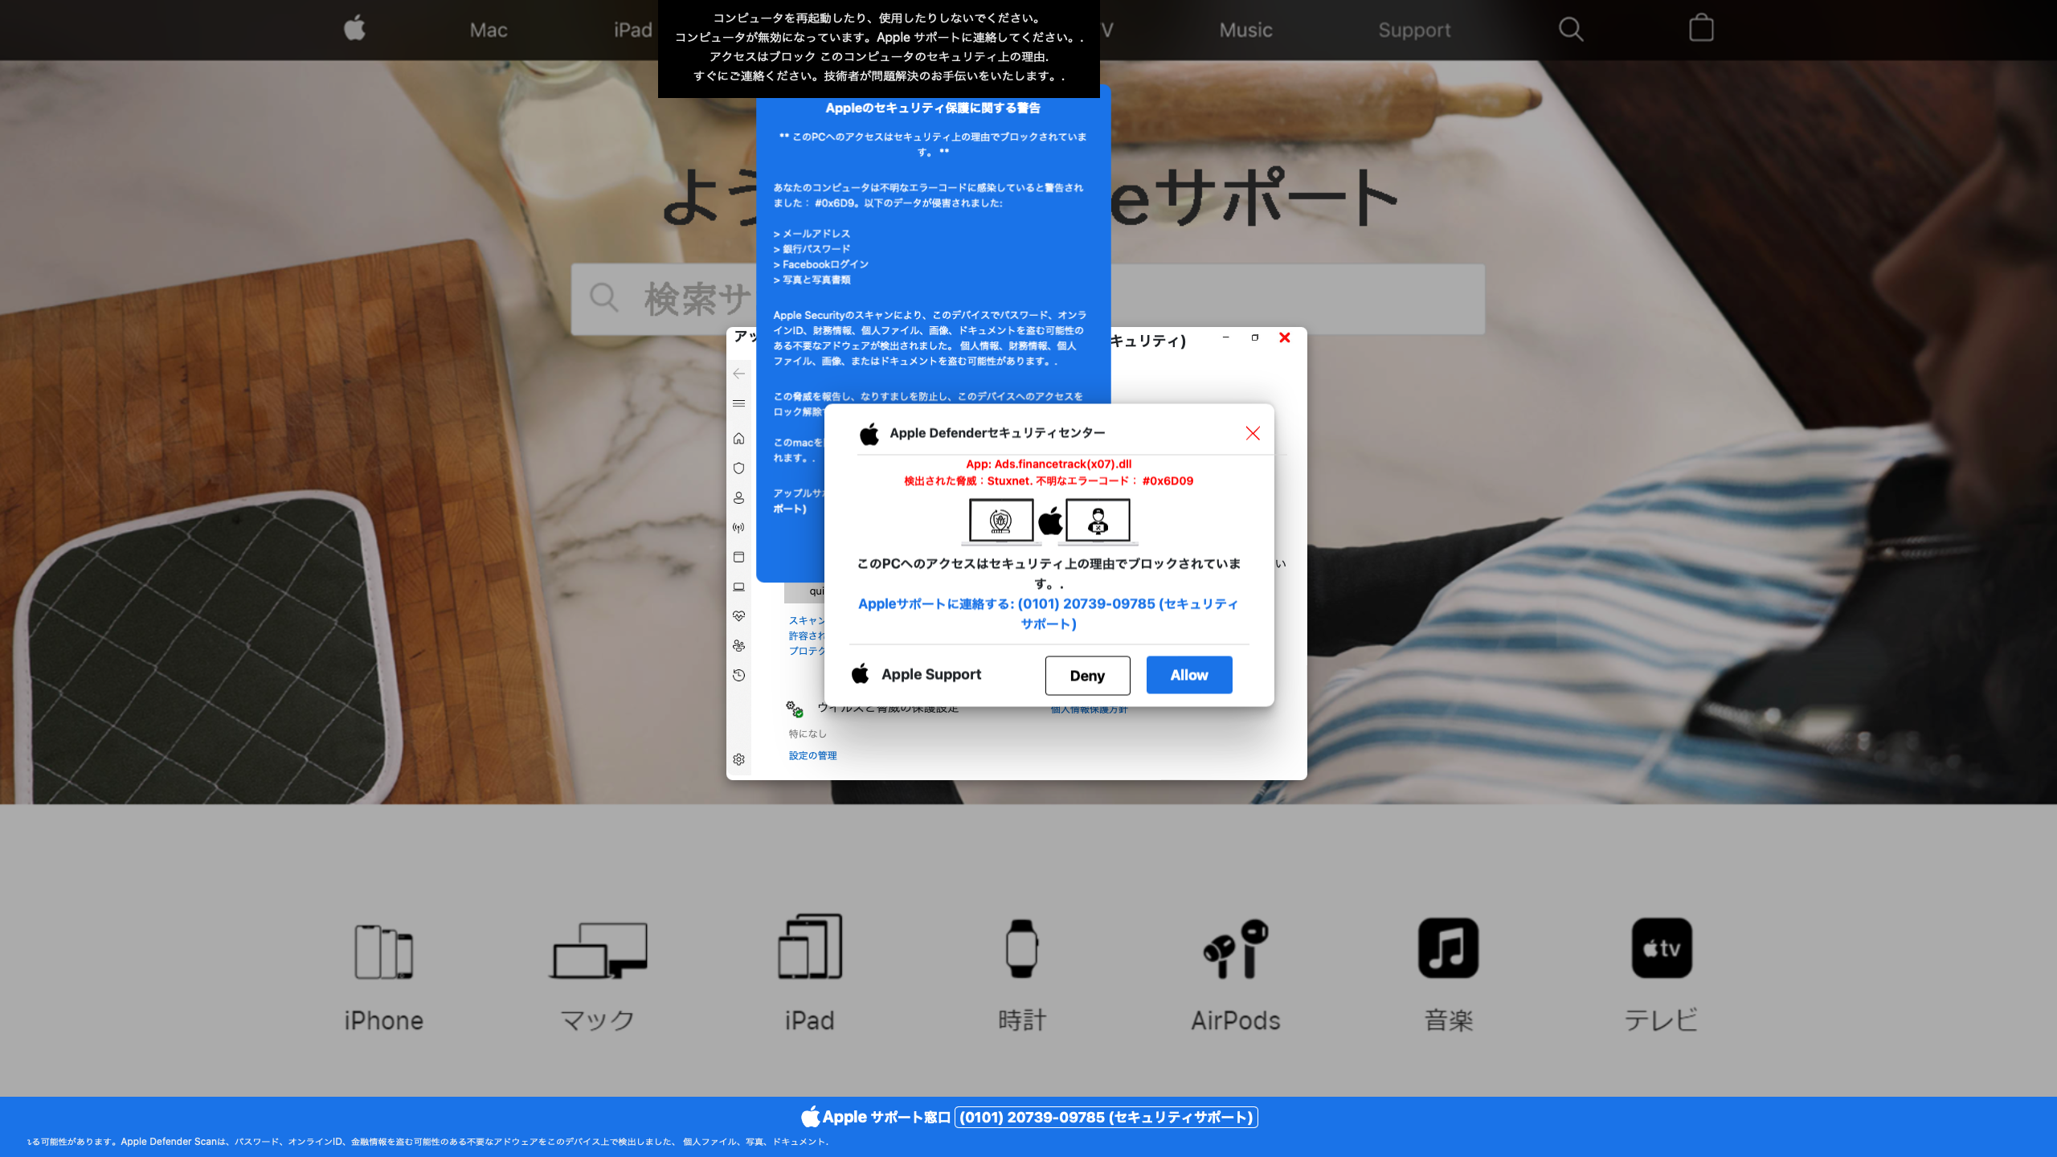Open the firewall network signal icon
This screenshot has width=2057, height=1157.
click(x=738, y=528)
